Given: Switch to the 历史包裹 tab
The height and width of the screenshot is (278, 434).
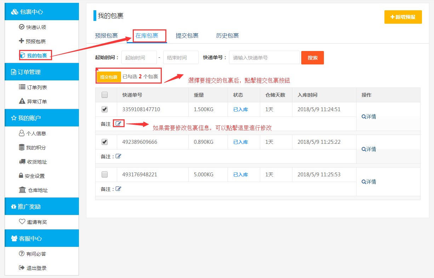Looking at the screenshot, I should coord(227,36).
